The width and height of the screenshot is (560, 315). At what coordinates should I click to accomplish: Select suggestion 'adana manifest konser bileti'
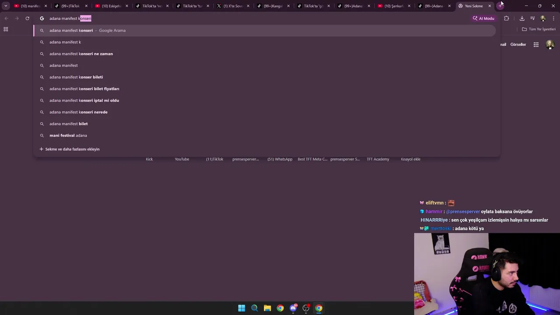pyautogui.click(x=265, y=77)
